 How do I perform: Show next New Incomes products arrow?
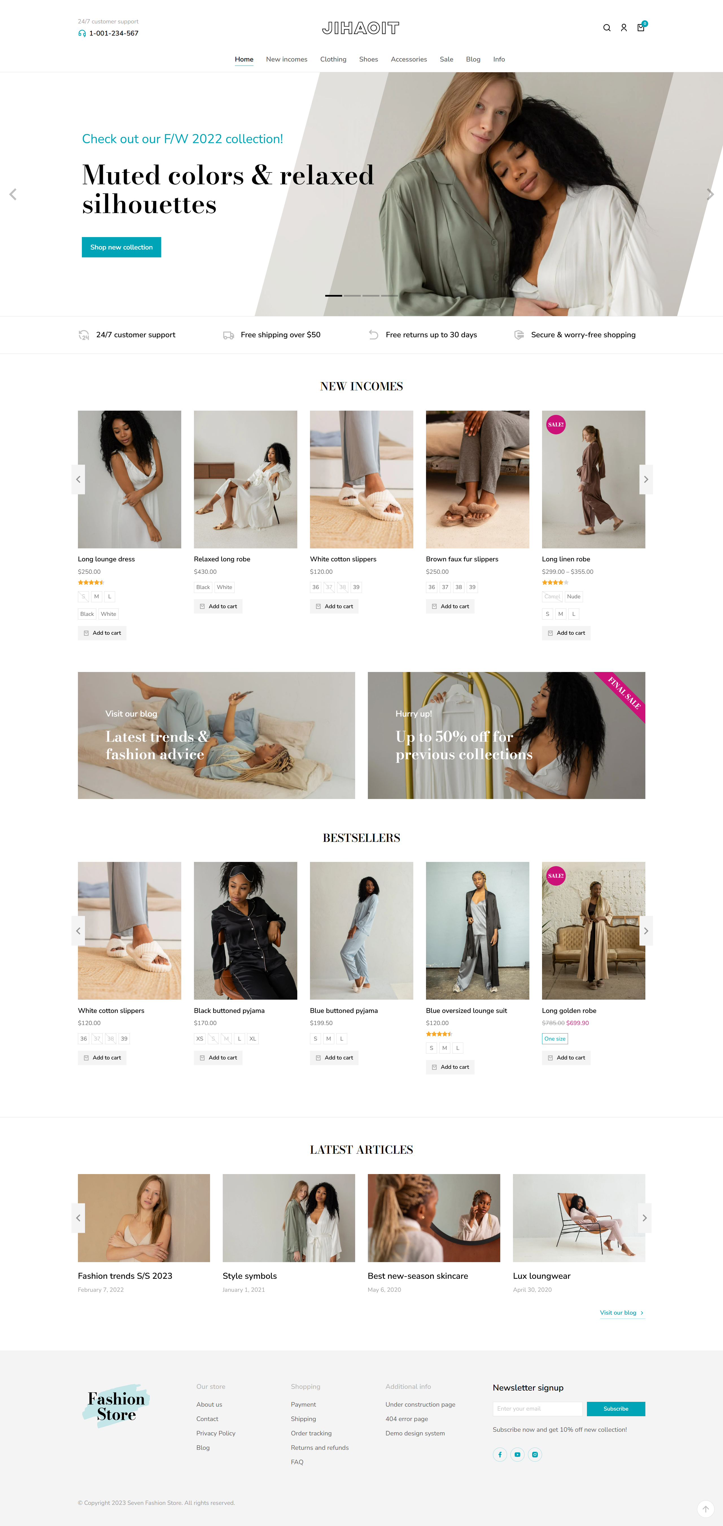646,479
